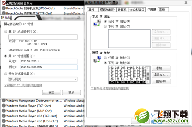Choose 下列 IP 地址 under 本地 IP 地址
The height and width of the screenshot is (127, 192).
coord(105,26)
